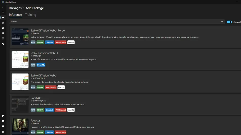Go to Packages in the breadcrumb

[15, 8]
